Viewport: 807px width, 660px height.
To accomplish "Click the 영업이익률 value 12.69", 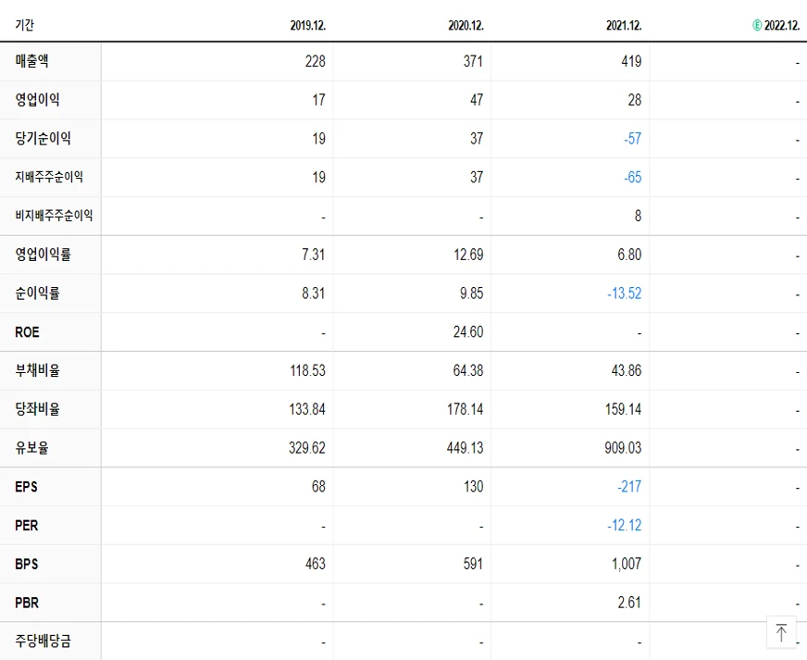I will click(x=468, y=255).
